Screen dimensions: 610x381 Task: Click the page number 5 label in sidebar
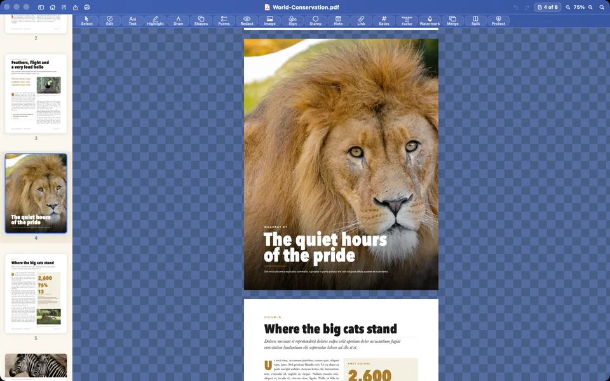click(36, 338)
